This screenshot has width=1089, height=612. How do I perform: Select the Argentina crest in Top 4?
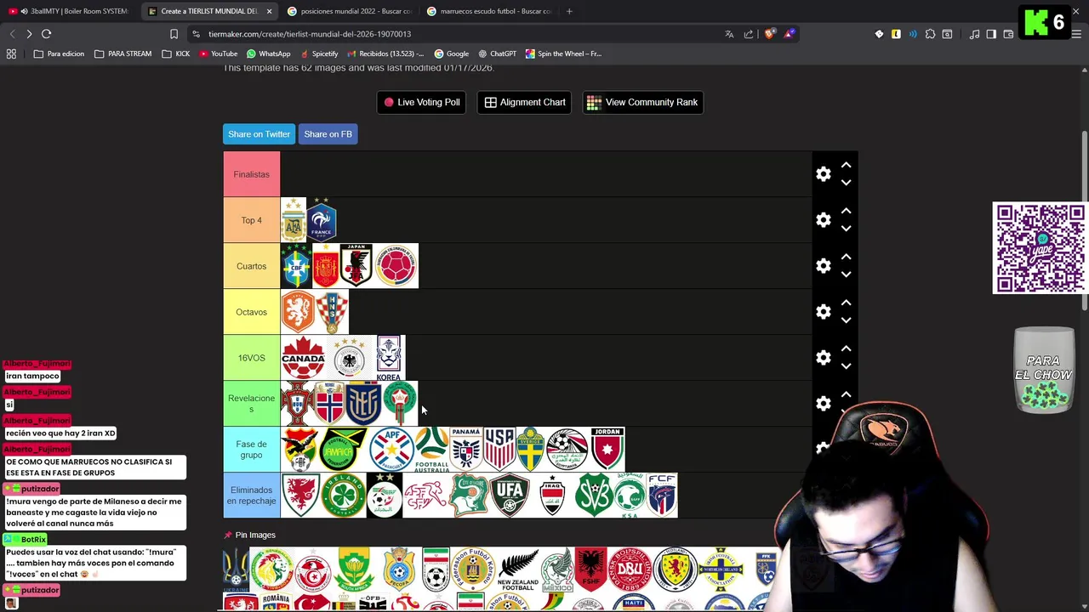coord(294,220)
